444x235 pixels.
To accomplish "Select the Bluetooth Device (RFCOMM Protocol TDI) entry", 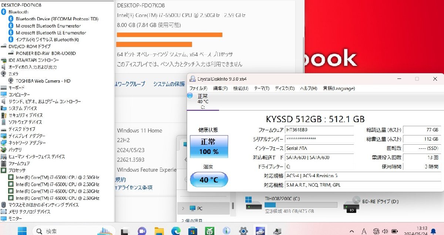I will point(57,19).
